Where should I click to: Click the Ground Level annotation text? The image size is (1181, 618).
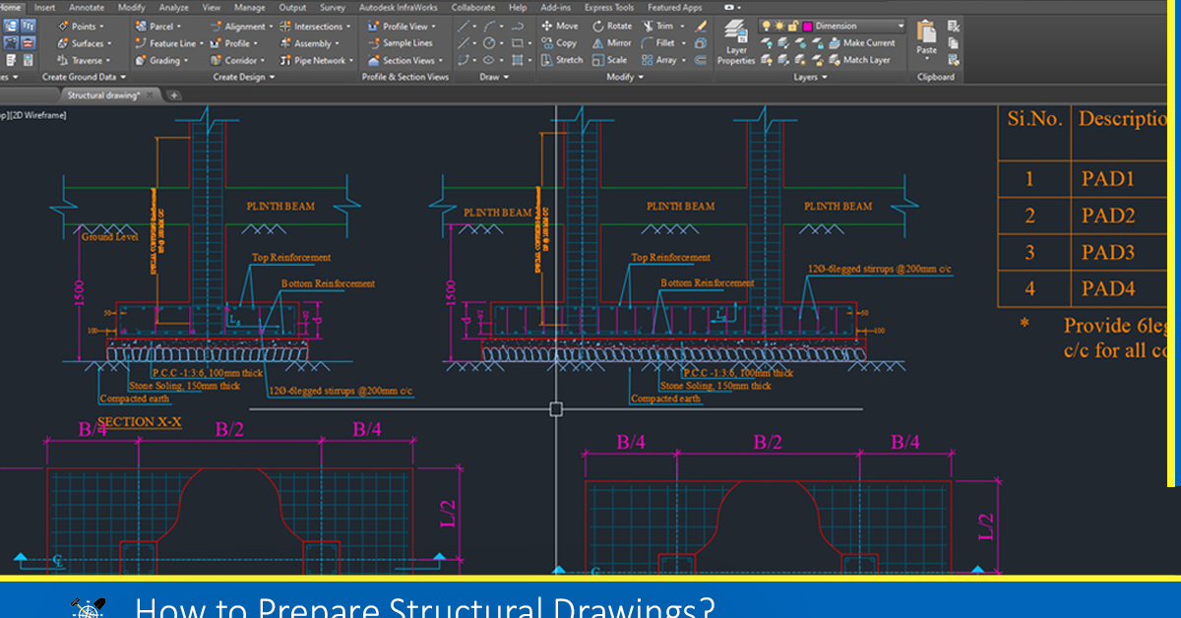point(110,238)
